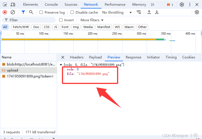Switch to the Performance tab
The height and width of the screenshot is (139, 202).
(115, 5)
